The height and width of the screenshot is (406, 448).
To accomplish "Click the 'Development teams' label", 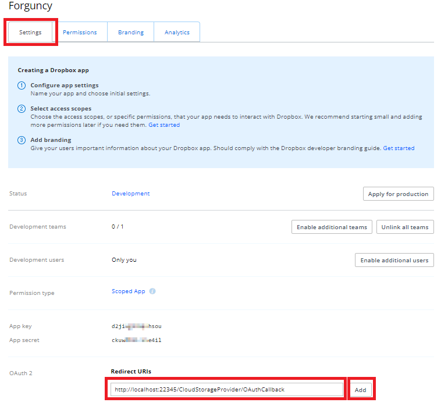I will 38,227.
